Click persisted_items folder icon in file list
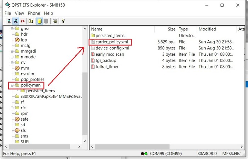This screenshot has height=159, width=248. point(93,36)
